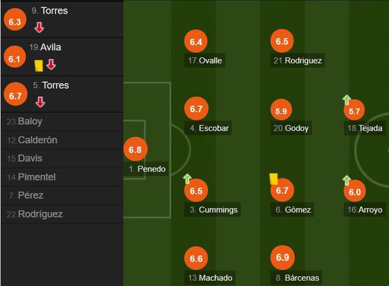Click the red substituted-off arrow next to Avila
The height and width of the screenshot is (286, 389).
(51, 64)
